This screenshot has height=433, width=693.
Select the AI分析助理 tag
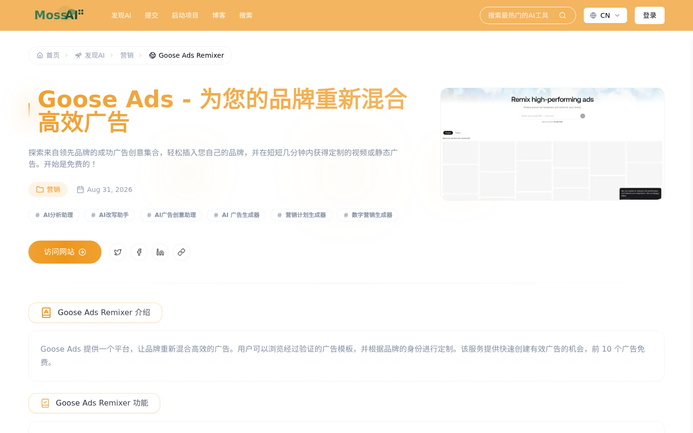pyautogui.click(x=54, y=215)
